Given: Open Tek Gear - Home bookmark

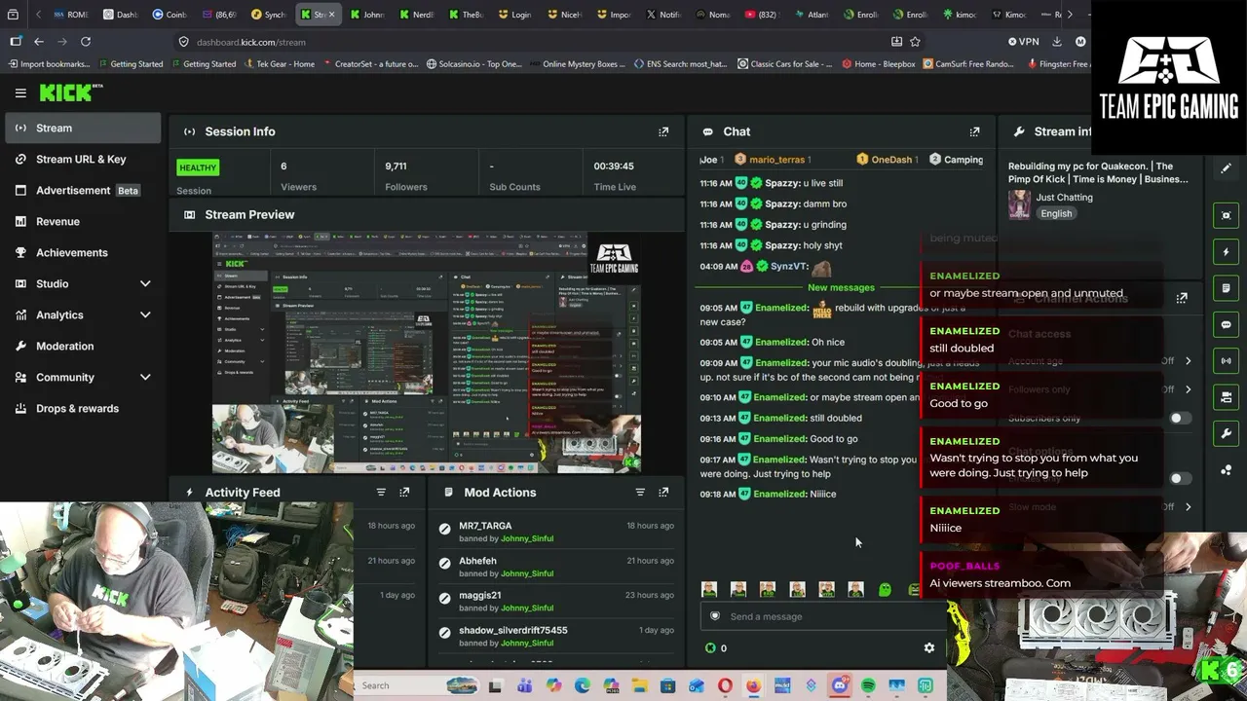Looking at the screenshot, I should (x=279, y=64).
